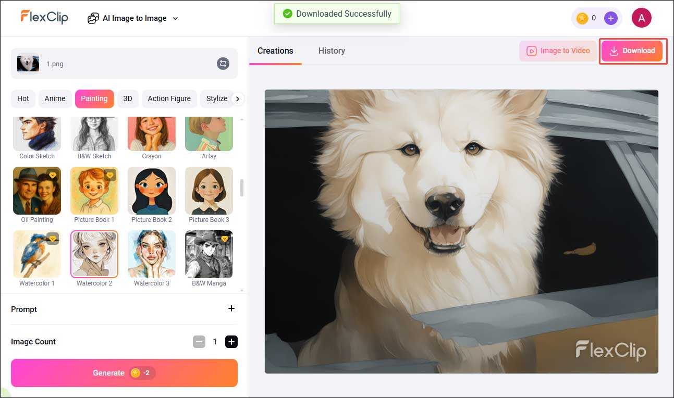Select the Action Figure style category
The height and width of the screenshot is (398, 674).
coord(169,98)
